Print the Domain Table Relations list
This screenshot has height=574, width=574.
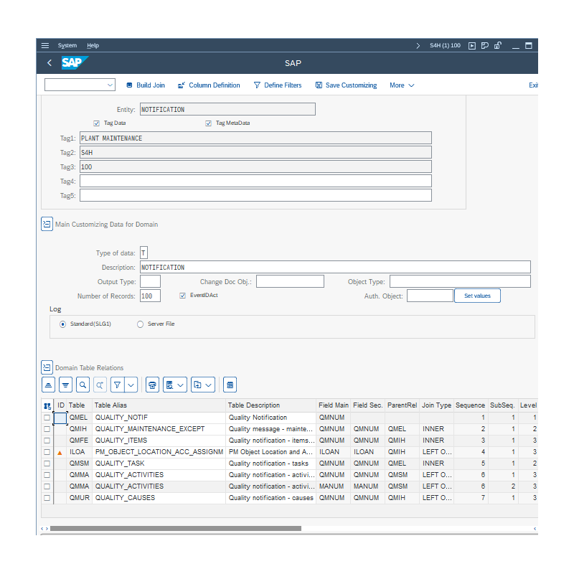click(152, 385)
